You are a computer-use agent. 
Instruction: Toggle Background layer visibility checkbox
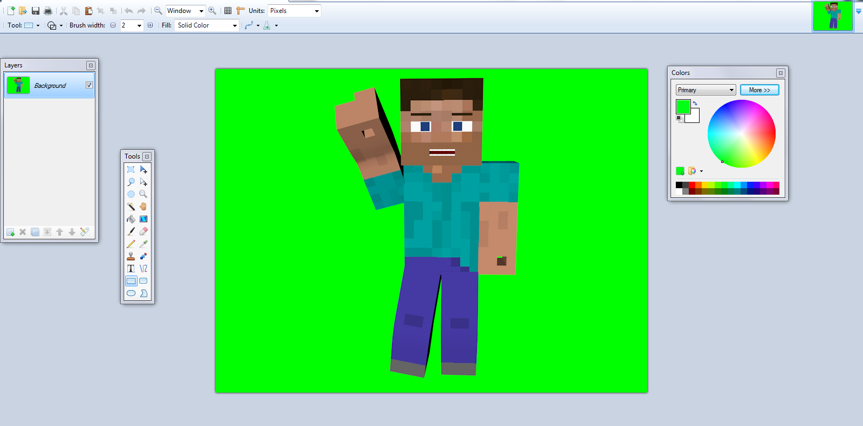pos(89,85)
